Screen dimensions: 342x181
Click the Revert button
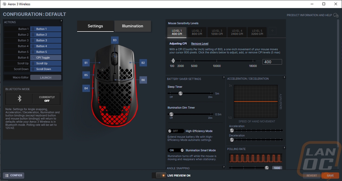click(312, 176)
